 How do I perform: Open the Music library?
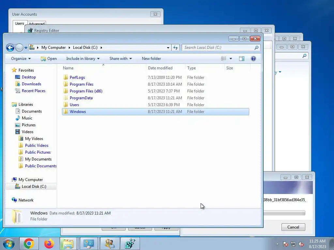click(x=27, y=118)
